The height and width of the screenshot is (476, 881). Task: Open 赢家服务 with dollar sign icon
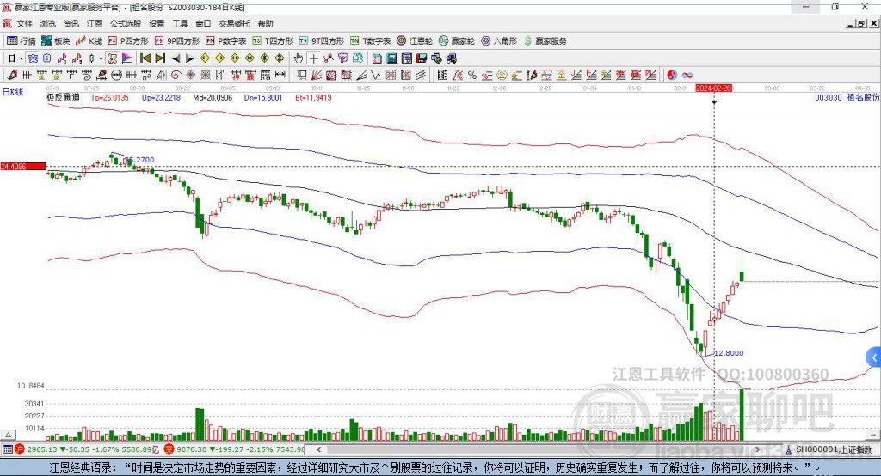click(545, 41)
